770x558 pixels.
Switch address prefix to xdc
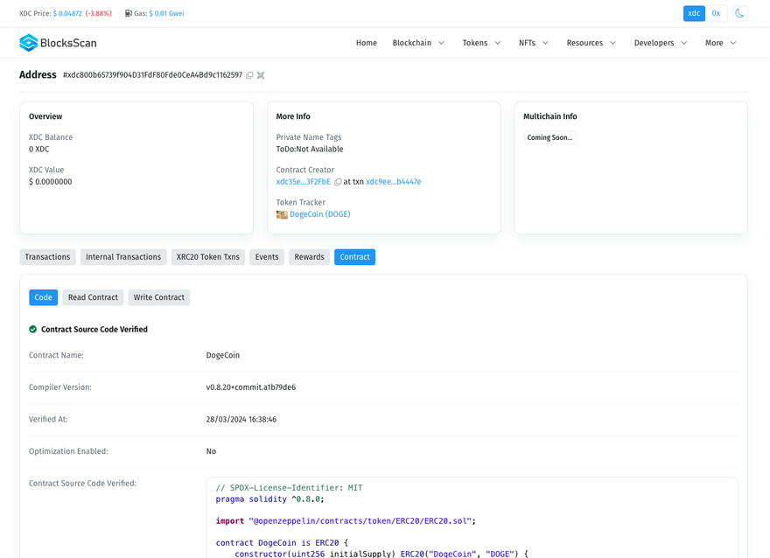(x=694, y=14)
